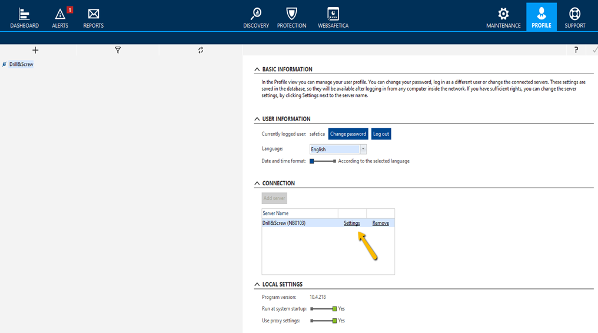Collapse the Connection section
The image size is (598, 333).
[x=257, y=184]
